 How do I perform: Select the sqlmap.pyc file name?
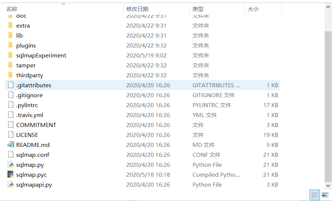(x=31, y=175)
